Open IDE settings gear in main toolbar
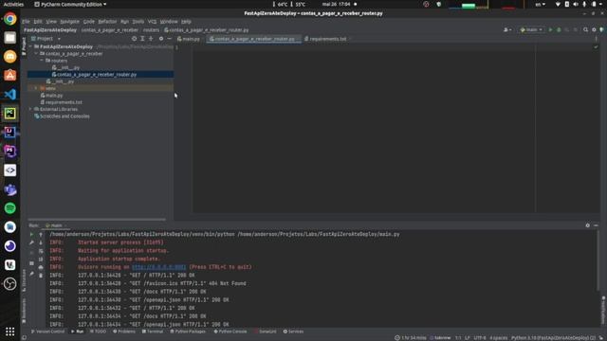Screen dimensions: 607x341 point(594,29)
